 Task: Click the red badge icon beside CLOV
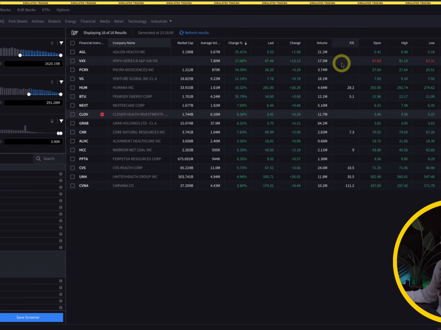point(102,114)
